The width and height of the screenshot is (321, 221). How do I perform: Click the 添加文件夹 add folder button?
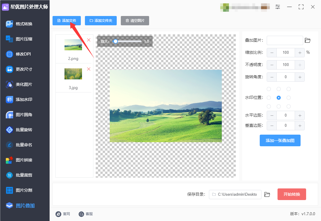[101, 21]
